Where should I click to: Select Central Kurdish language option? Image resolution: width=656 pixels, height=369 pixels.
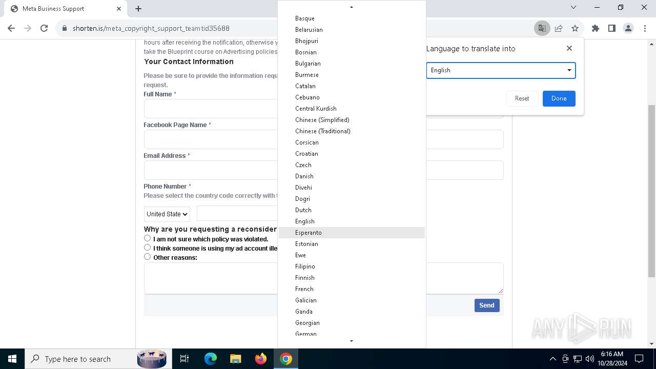click(x=352, y=109)
